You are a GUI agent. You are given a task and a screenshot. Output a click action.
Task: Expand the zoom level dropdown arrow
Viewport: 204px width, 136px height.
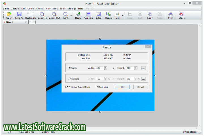[x=71, y=16]
